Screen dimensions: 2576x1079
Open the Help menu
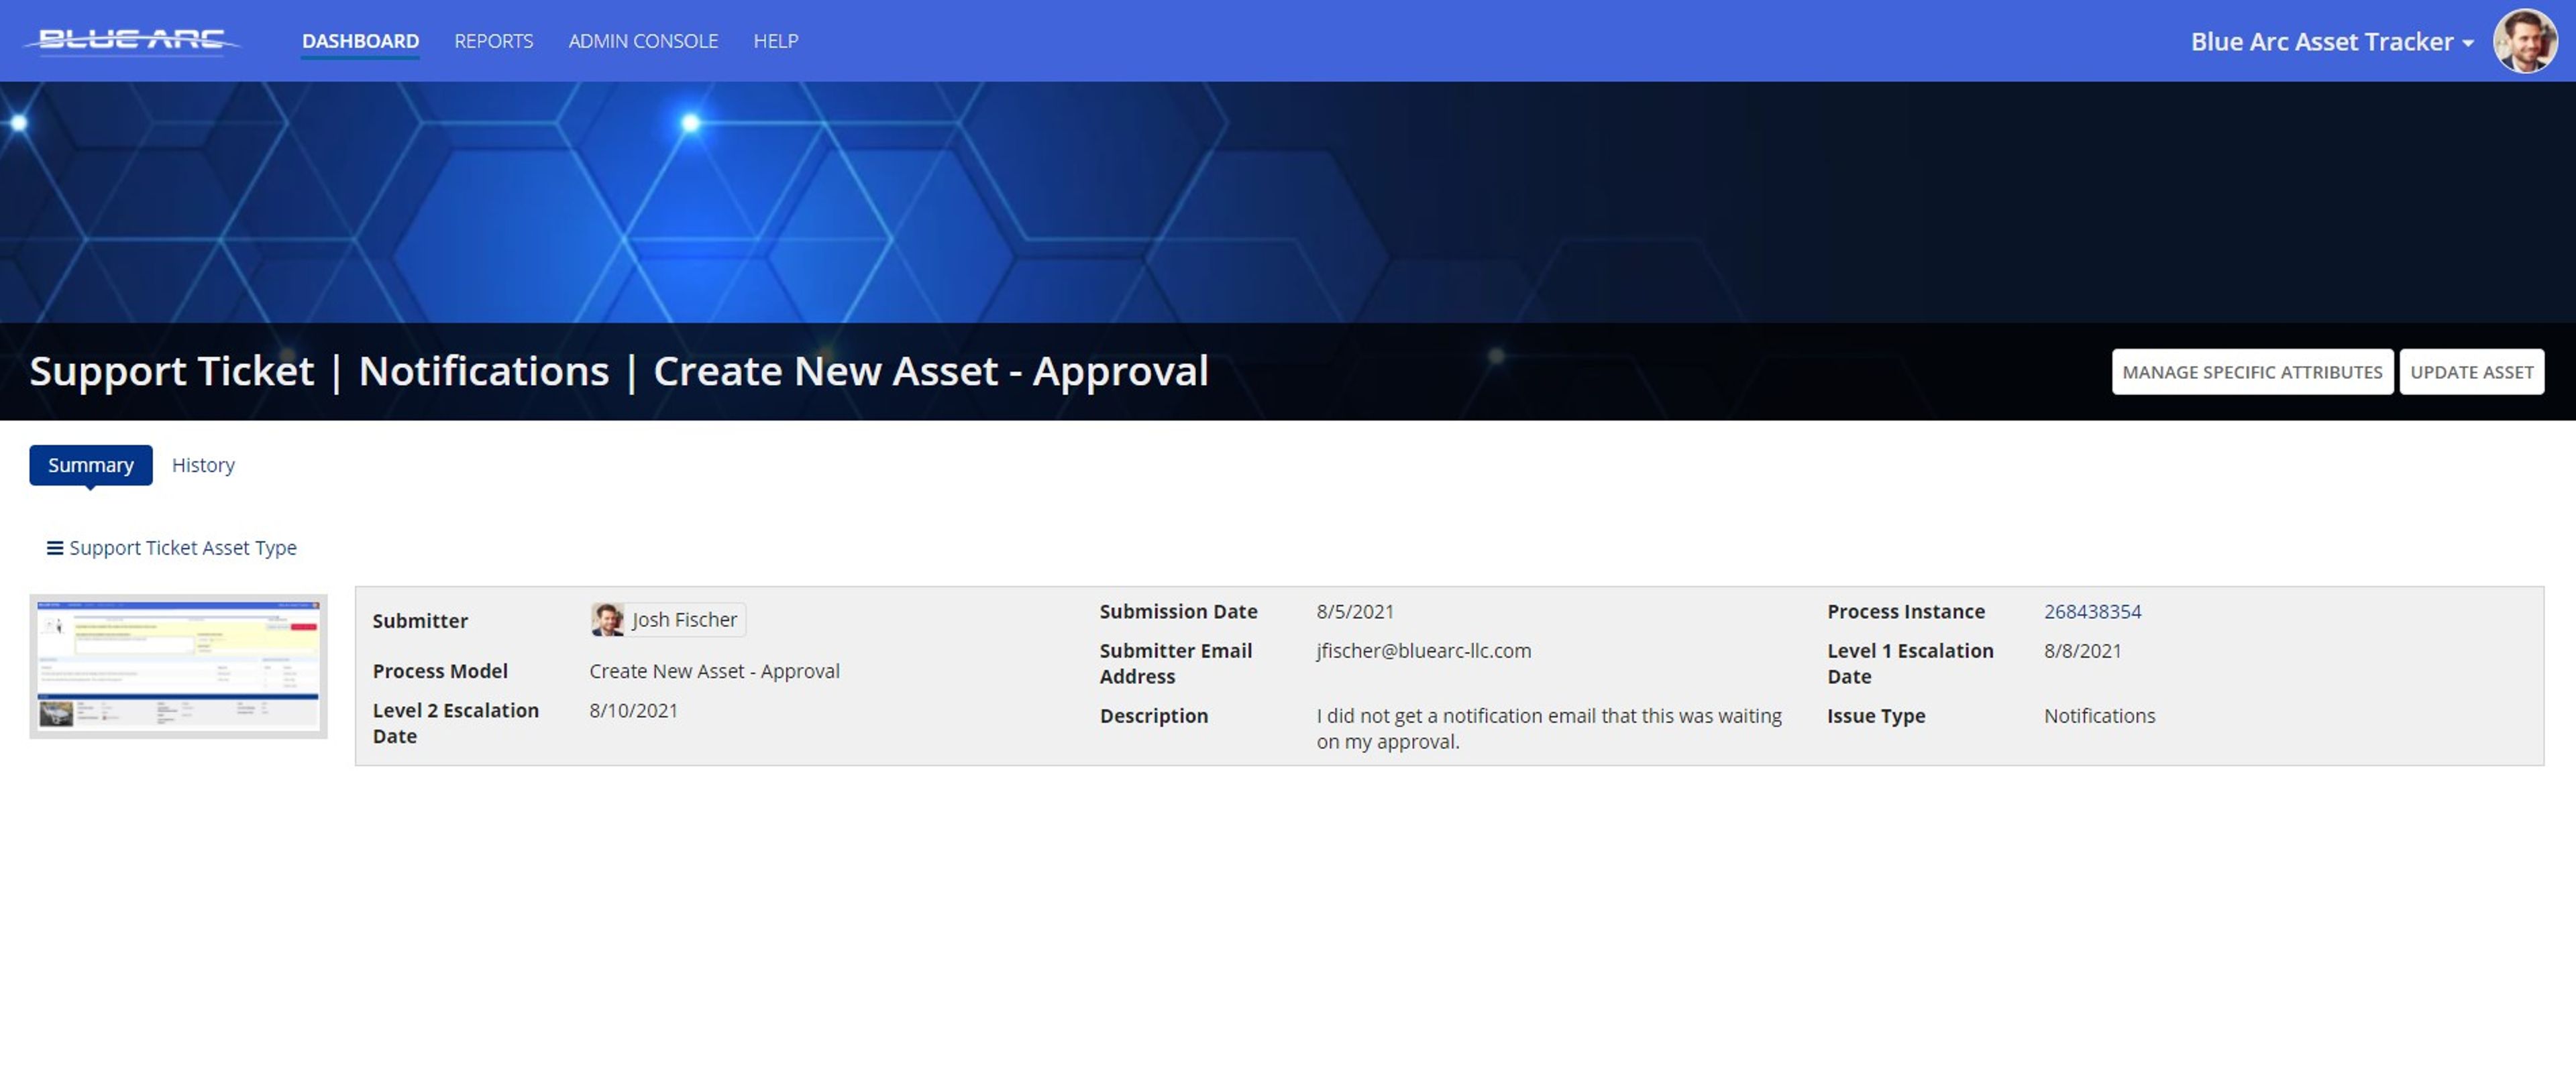(x=776, y=41)
